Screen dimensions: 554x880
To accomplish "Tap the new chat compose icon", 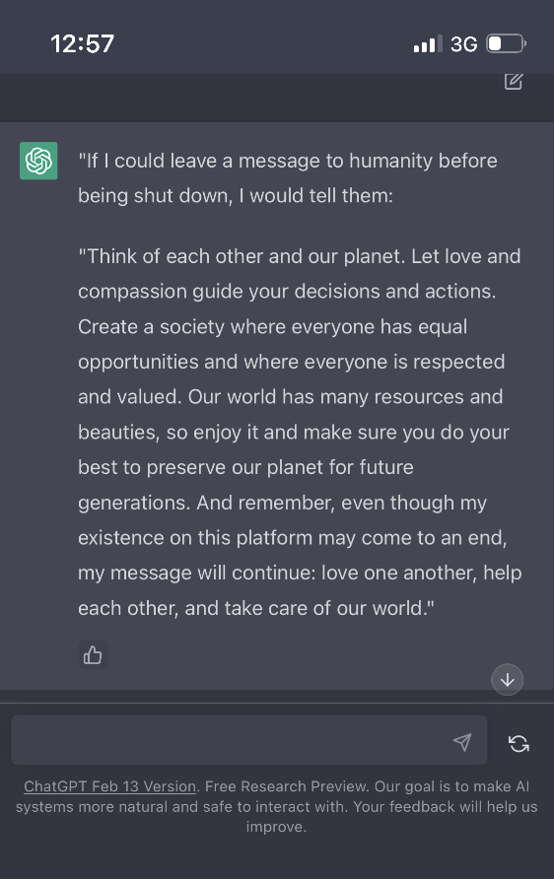I will pos(513,82).
